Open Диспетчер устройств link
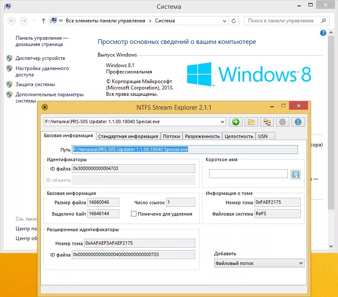This screenshot has height=297, width=338. [x=40, y=58]
